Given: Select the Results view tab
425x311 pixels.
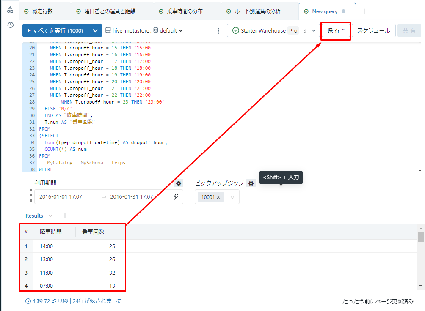Looking at the screenshot, I should coord(34,216).
